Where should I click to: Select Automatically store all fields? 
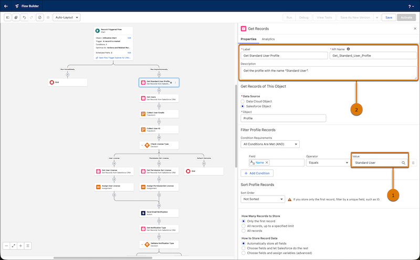click(x=244, y=243)
